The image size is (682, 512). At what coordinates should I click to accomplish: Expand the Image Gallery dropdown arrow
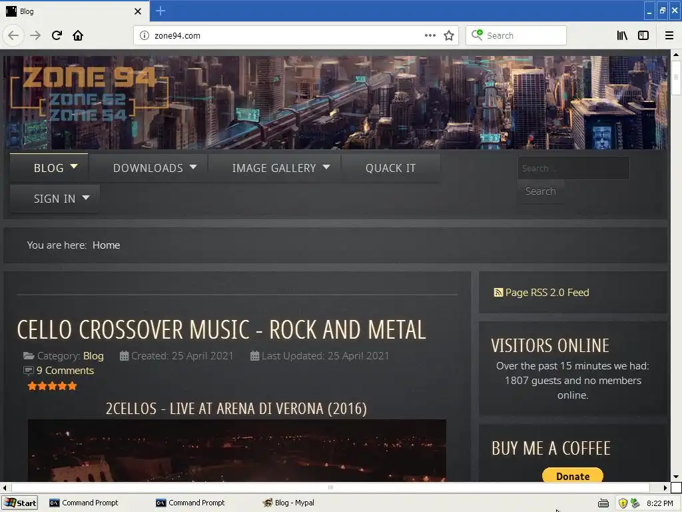[x=326, y=167]
